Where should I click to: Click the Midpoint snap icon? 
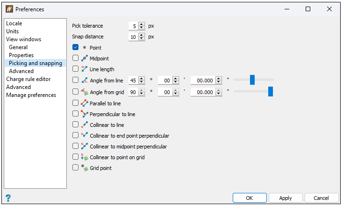[x=85, y=59]
